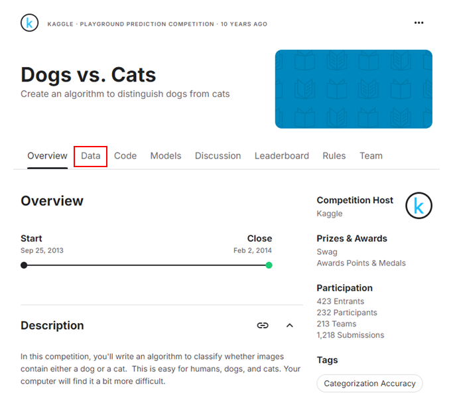
Task: Go to the Discussion tab
Action: (x=218, y=156)
